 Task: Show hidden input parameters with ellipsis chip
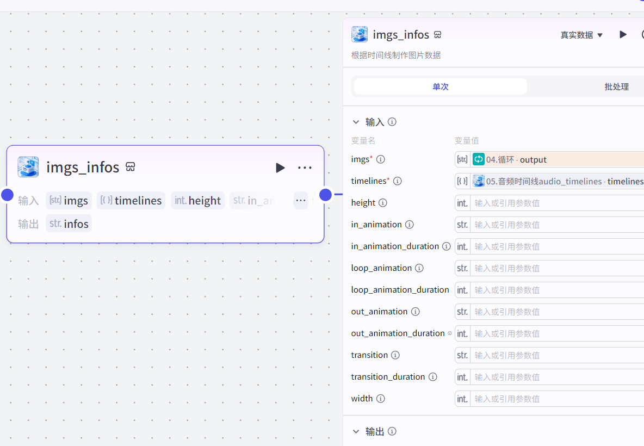(x=301, y=200)
